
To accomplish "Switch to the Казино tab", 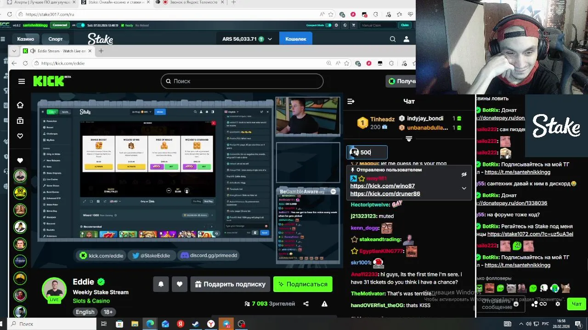I will pos(26,39).
